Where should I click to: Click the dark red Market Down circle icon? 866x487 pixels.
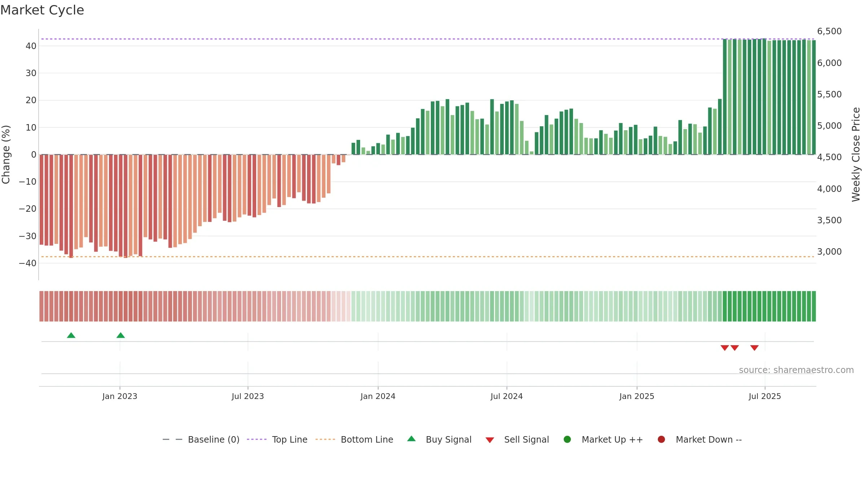661,439
